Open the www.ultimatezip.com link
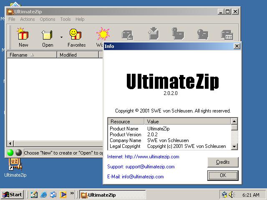 152,157
